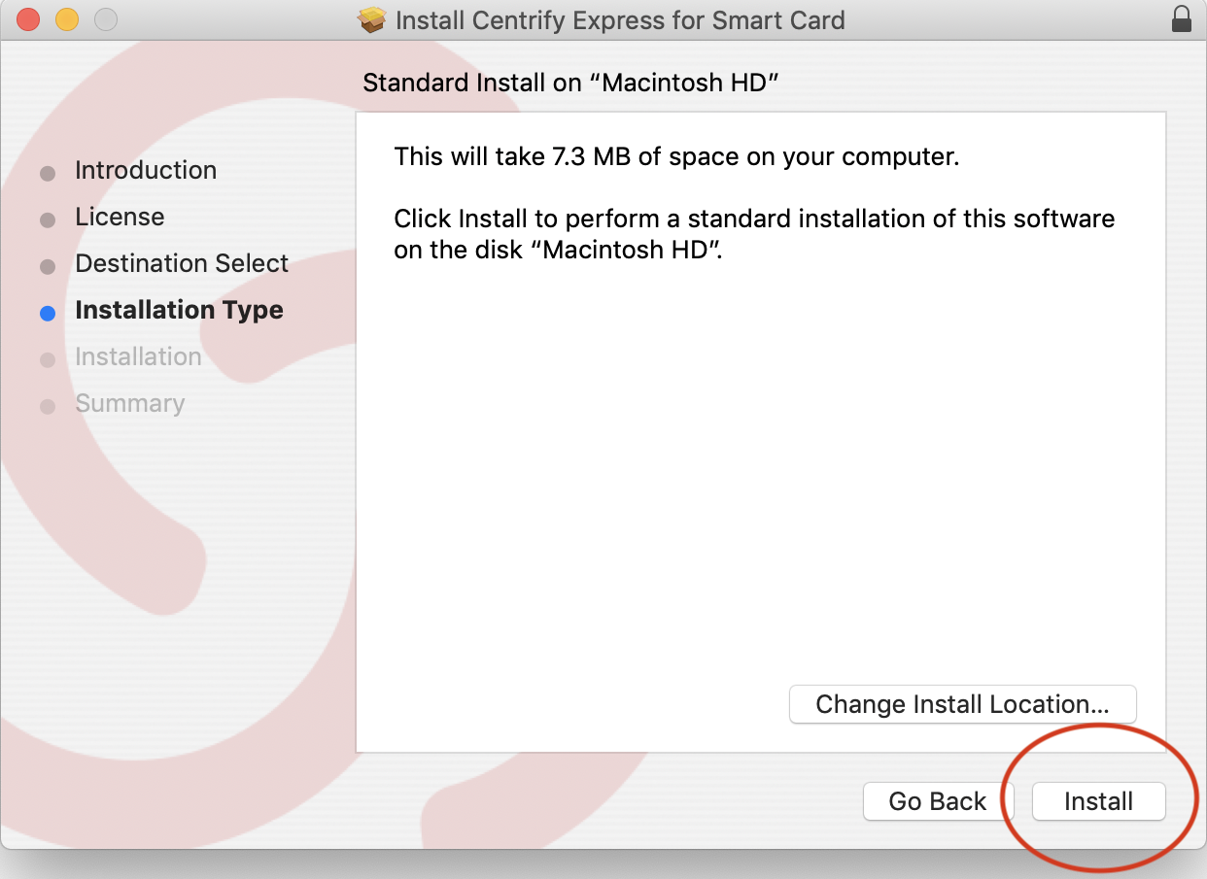The height and width of the screenshot is (879, 1207).
Task: Click the lock icon in the title bar
Action: 1182,19
